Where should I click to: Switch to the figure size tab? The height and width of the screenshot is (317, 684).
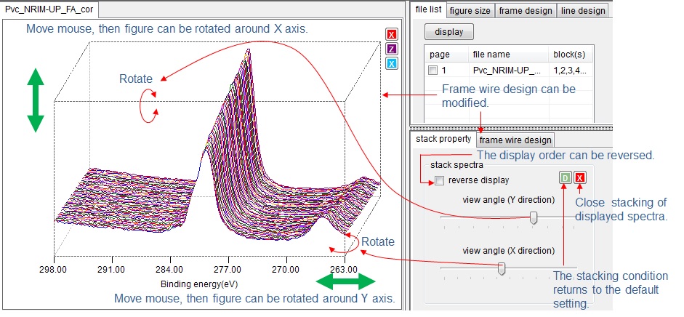470,10
